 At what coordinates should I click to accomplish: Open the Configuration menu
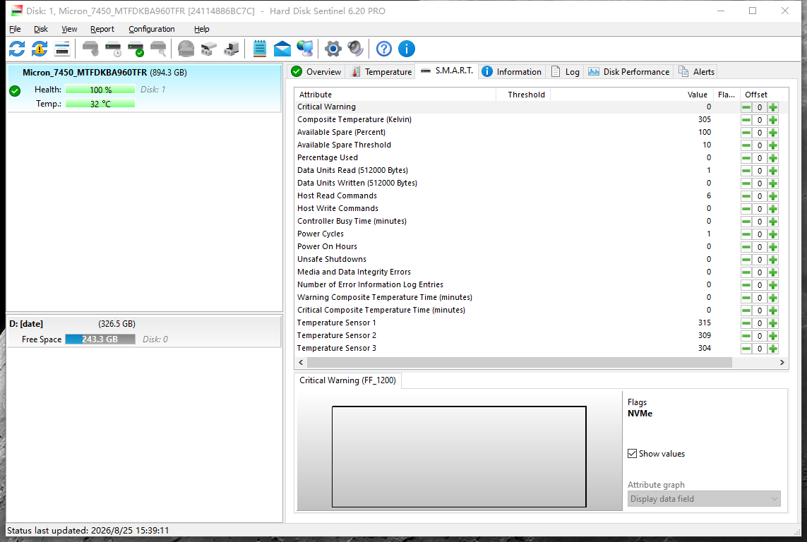tap(151, 30)
